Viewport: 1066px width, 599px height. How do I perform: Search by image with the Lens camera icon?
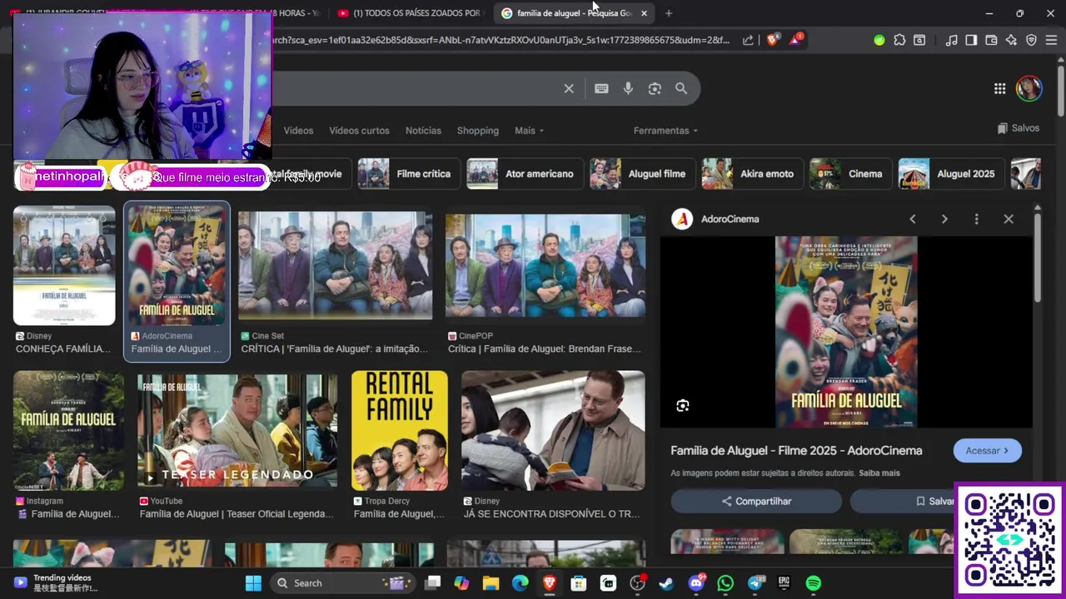pos(655,88)
